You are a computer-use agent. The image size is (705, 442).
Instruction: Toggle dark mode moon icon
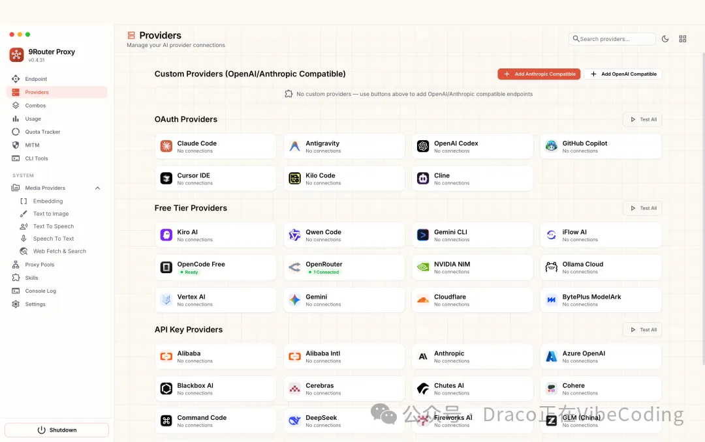point(665,39)
